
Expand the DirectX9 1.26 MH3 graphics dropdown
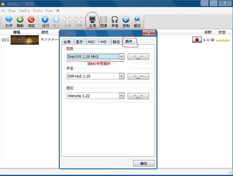coord(121,57)
